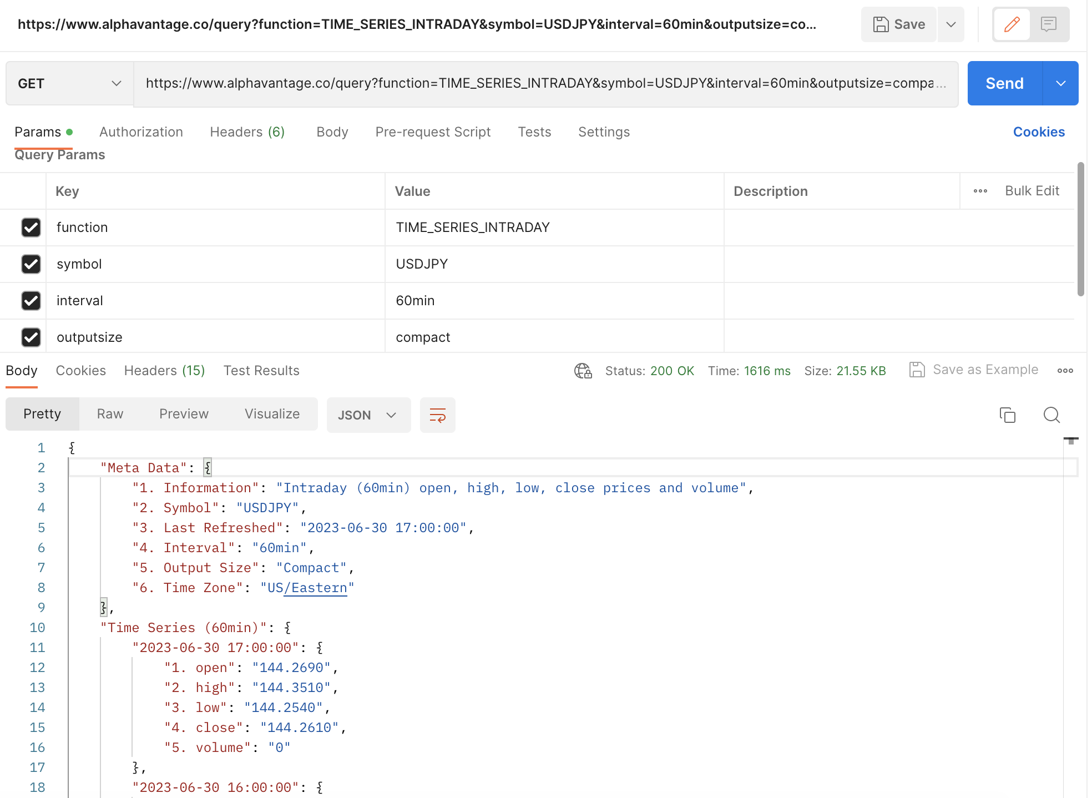Image resolution: width=1092 pixels, height=798 pixels.
Task: Switch to the Authorization tab
Action: point(141,132)
